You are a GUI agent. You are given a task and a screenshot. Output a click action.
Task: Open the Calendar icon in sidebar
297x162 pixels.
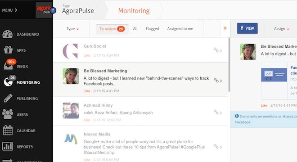point(8,130)
